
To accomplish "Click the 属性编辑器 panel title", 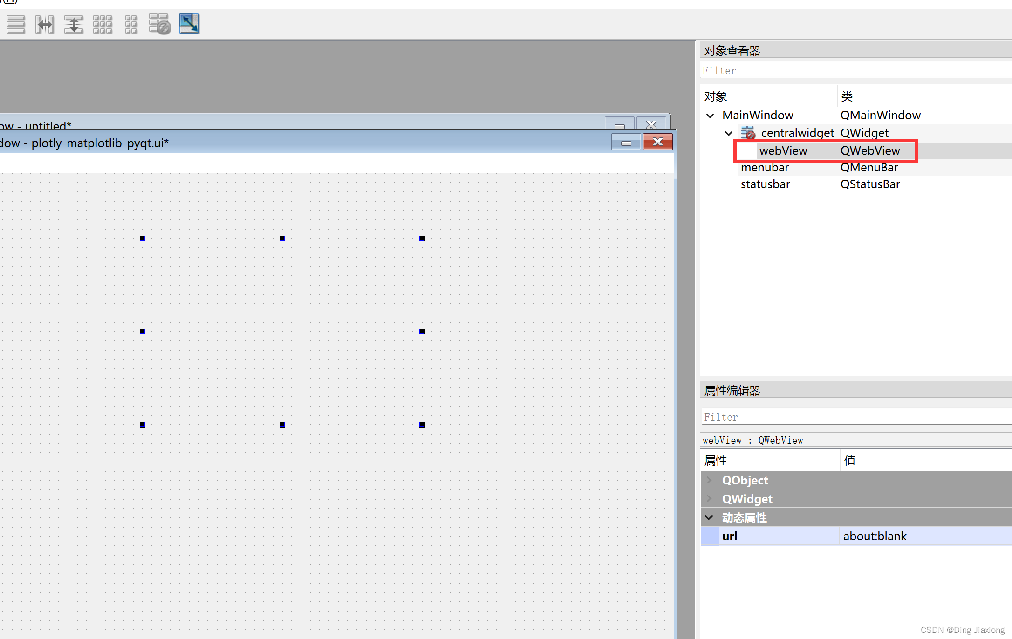I will click(732, 390).
